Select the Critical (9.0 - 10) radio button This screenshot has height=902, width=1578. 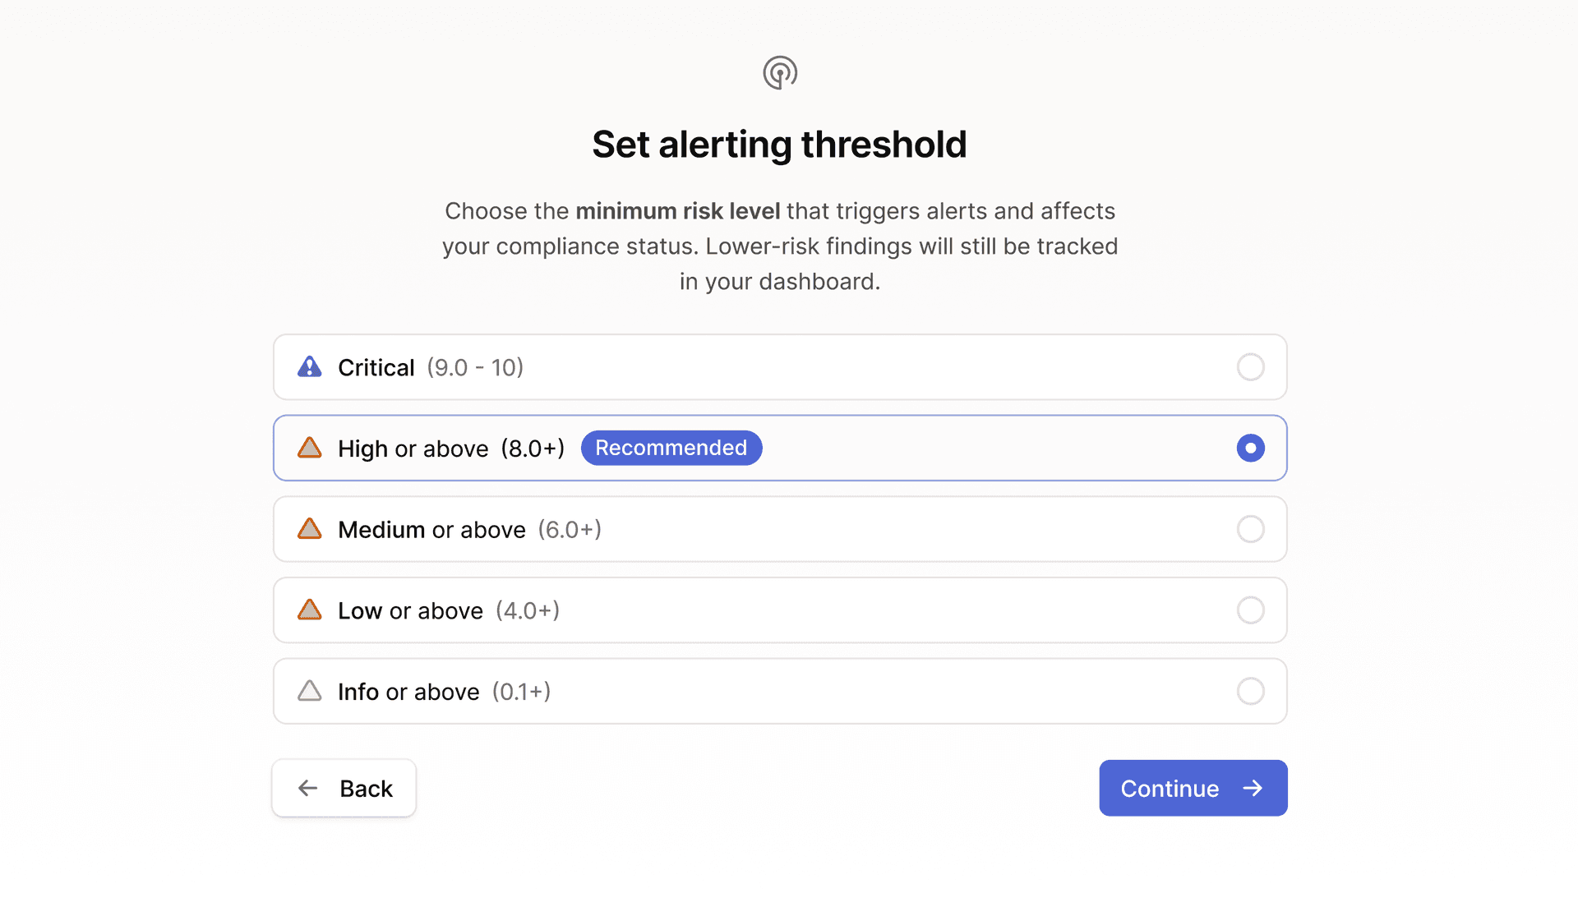tap(1250, 367)
